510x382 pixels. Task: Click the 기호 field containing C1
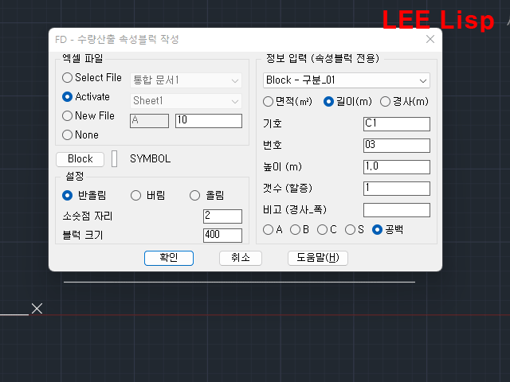(397, 124)
